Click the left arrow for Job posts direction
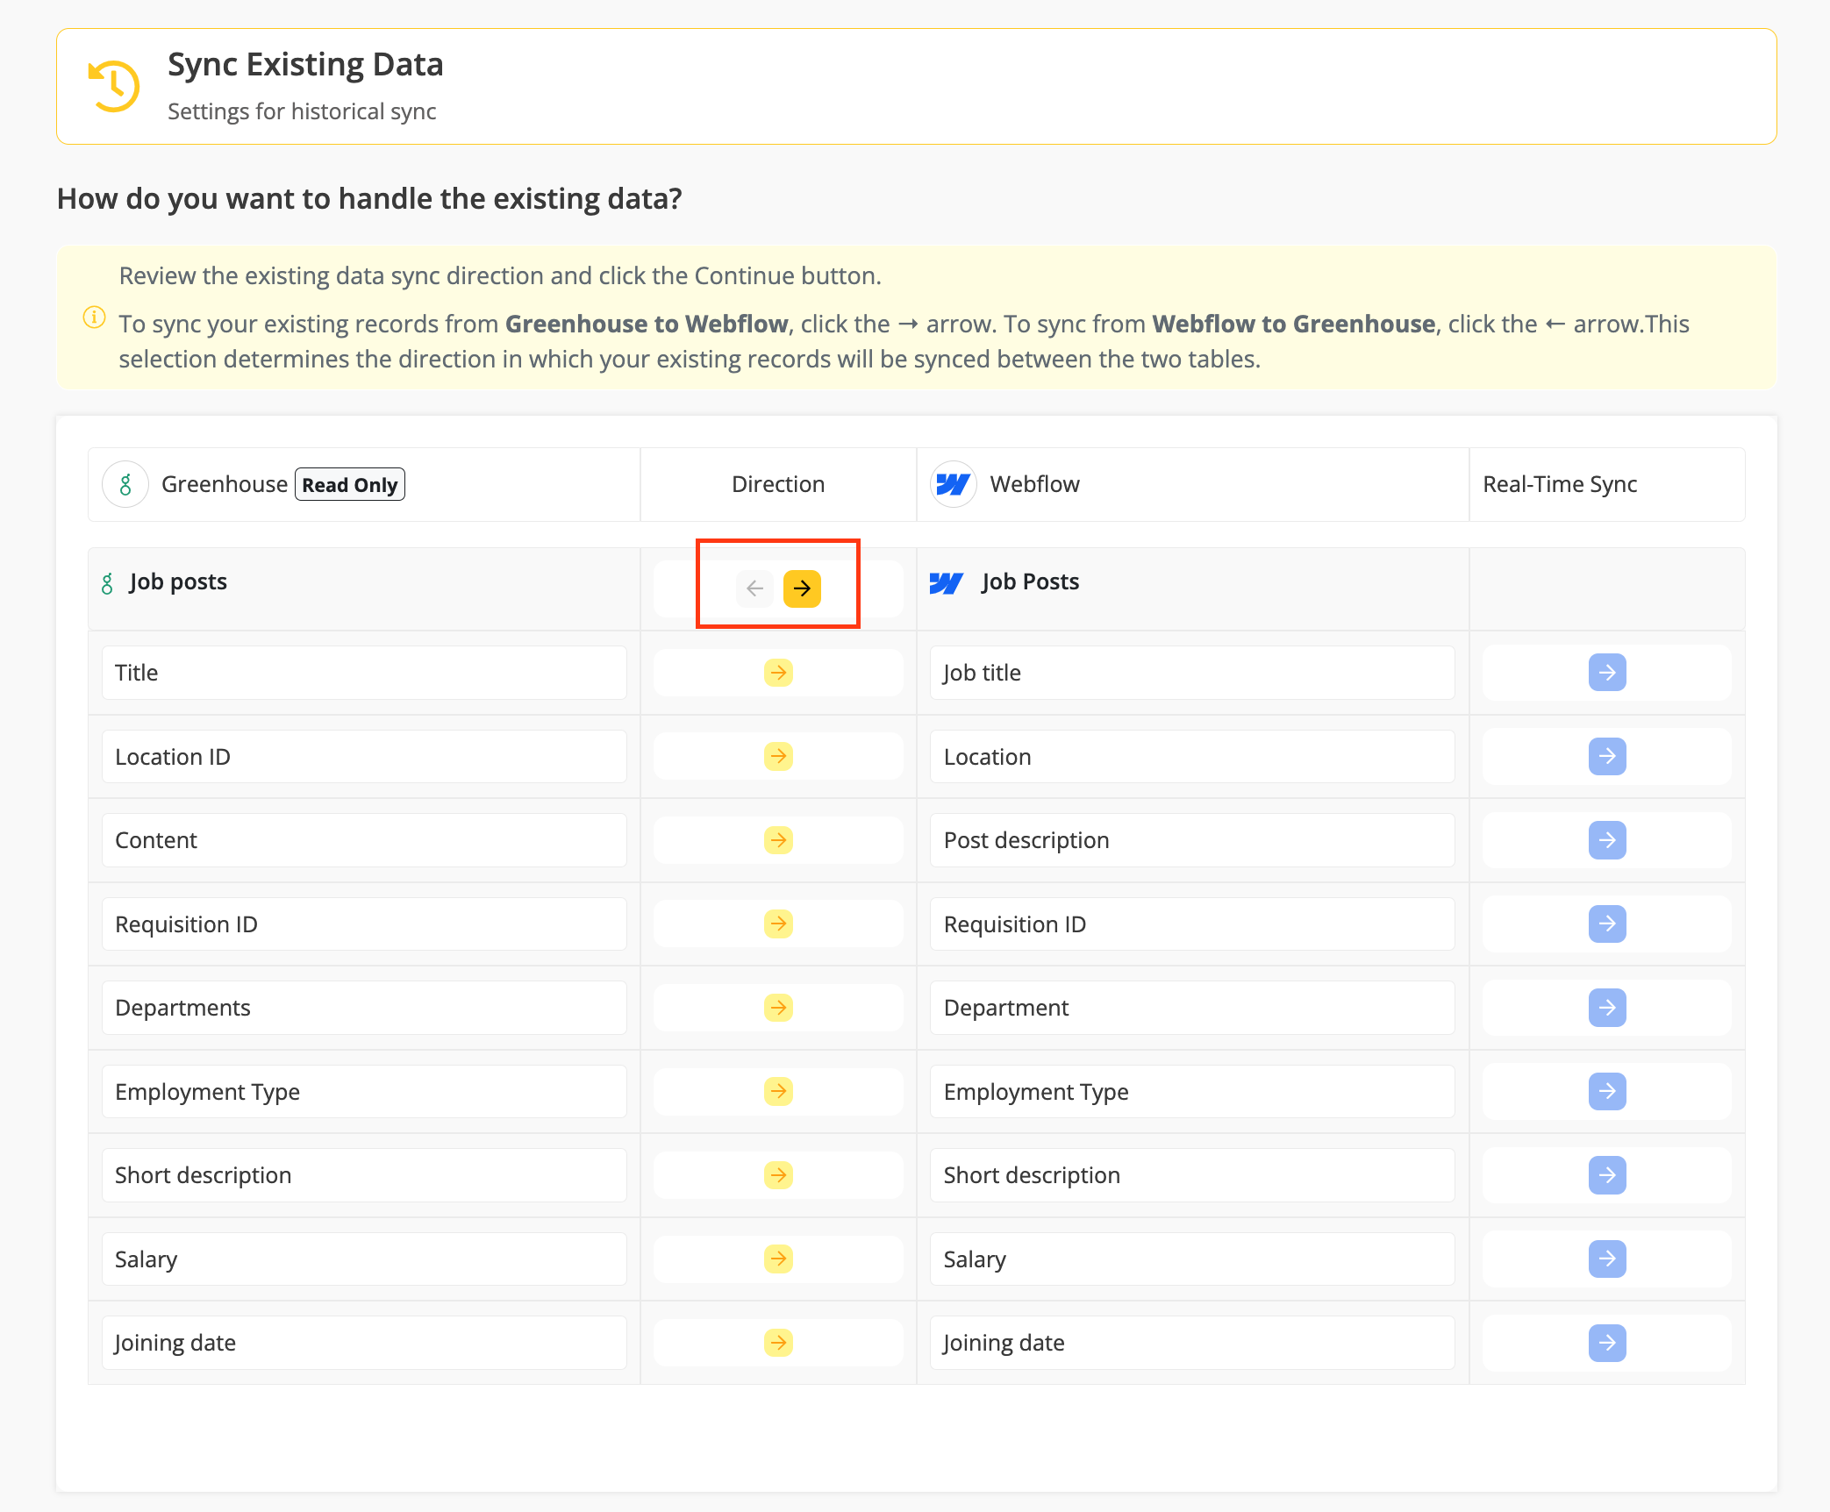1830x1512 pixels. coord(754,588)
